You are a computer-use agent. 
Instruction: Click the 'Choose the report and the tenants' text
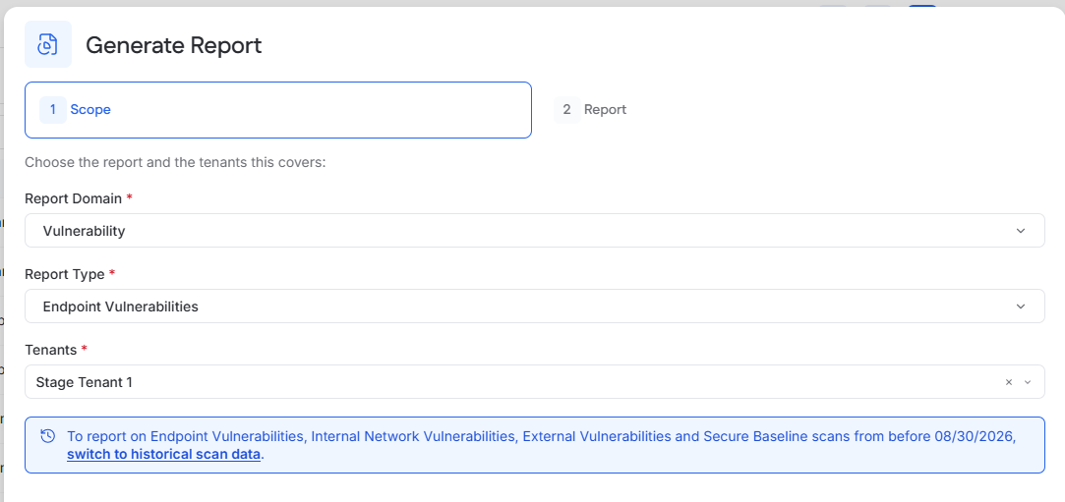(x=176, y=163)
